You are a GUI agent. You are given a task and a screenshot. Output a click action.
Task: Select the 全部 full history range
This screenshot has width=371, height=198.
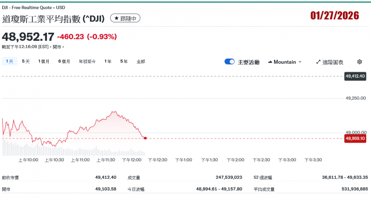tap(141, 62)
